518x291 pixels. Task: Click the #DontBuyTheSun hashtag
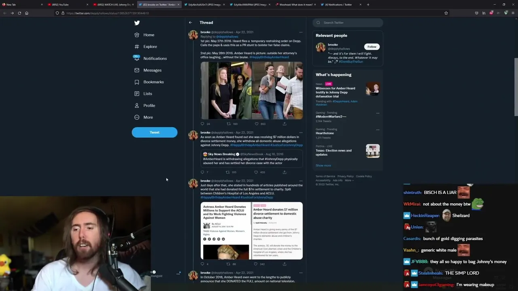(x=351, y=61)
